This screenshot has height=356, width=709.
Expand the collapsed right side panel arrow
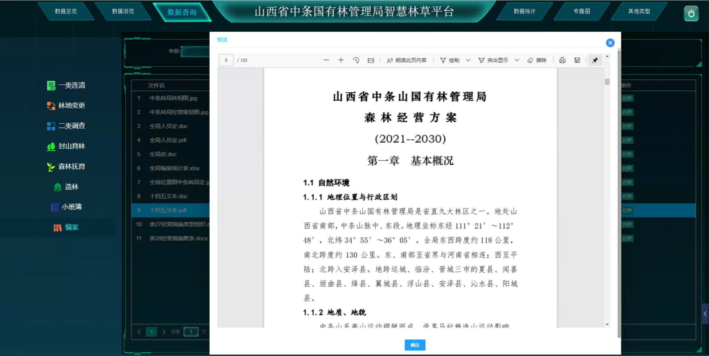pos(705,314)
